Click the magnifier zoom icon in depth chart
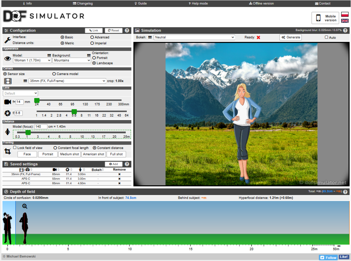 [25, 206]
